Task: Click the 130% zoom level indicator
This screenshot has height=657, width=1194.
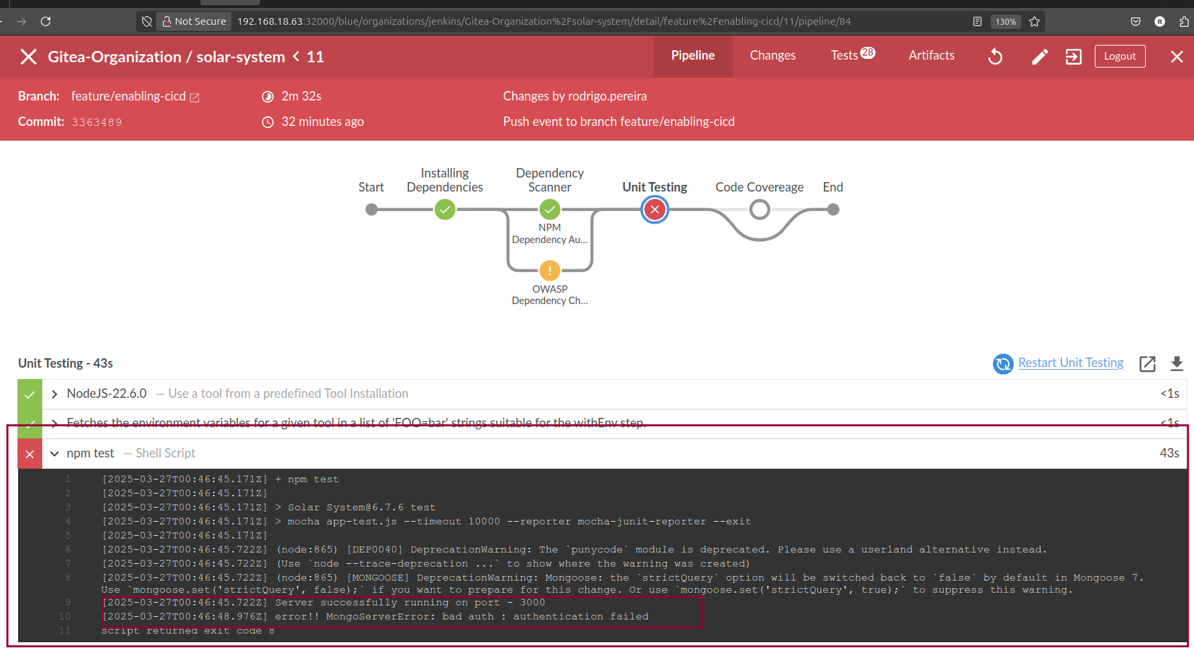Action: (1006, 21)
